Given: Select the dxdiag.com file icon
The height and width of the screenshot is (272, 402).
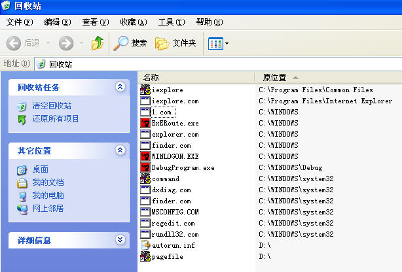Looking at the screenshot, I should (x=145, y=190).
